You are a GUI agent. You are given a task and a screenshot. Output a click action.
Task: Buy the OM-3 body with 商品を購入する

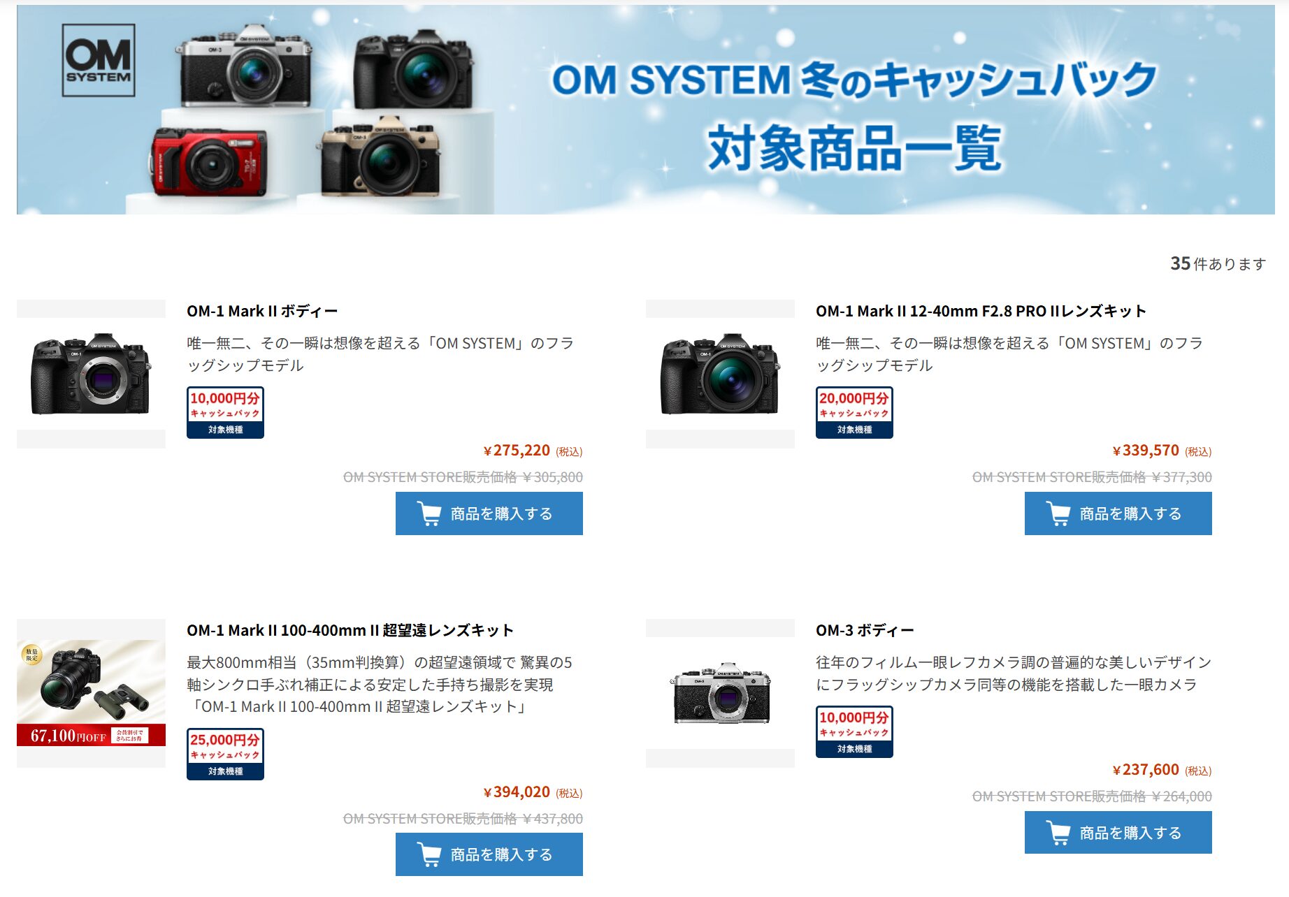coord(1118,833)
